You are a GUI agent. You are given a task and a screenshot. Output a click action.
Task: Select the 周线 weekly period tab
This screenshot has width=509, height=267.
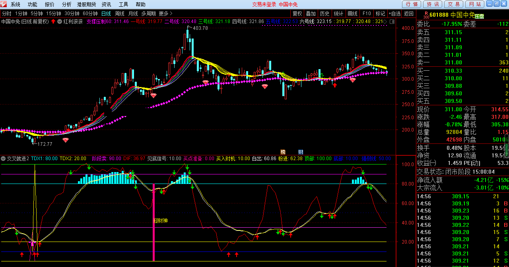point(119,14)
